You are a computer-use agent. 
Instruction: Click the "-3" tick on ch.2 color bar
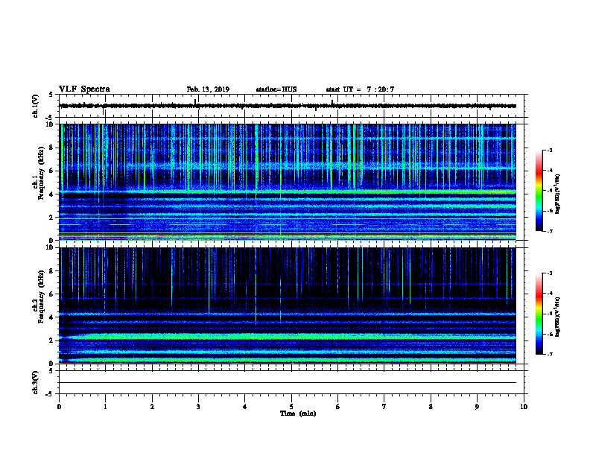click(x=549, y=273)
